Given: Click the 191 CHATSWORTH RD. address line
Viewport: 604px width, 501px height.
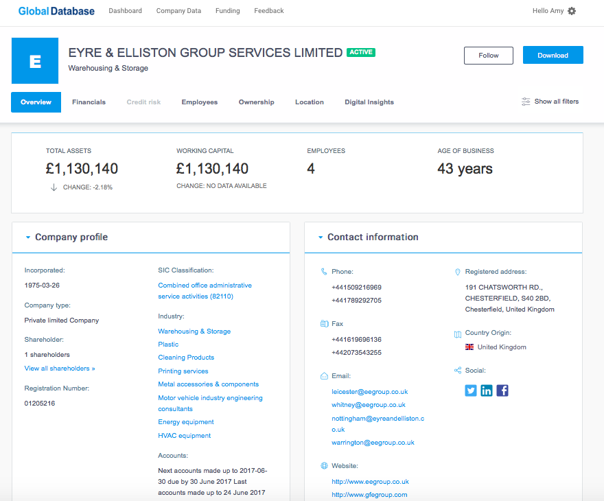Looking at the screenshot, I should pyautogui.click(x=504, y=288).
